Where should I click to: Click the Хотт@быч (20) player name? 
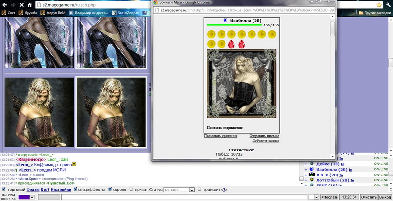pos(333,180)
